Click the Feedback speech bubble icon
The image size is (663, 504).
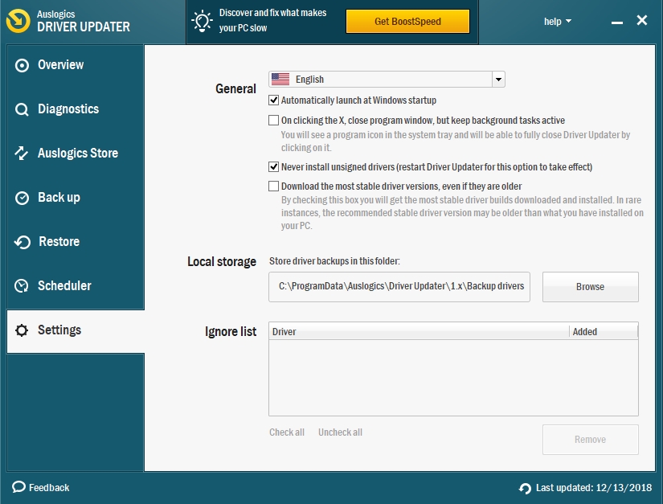point(18,487)
